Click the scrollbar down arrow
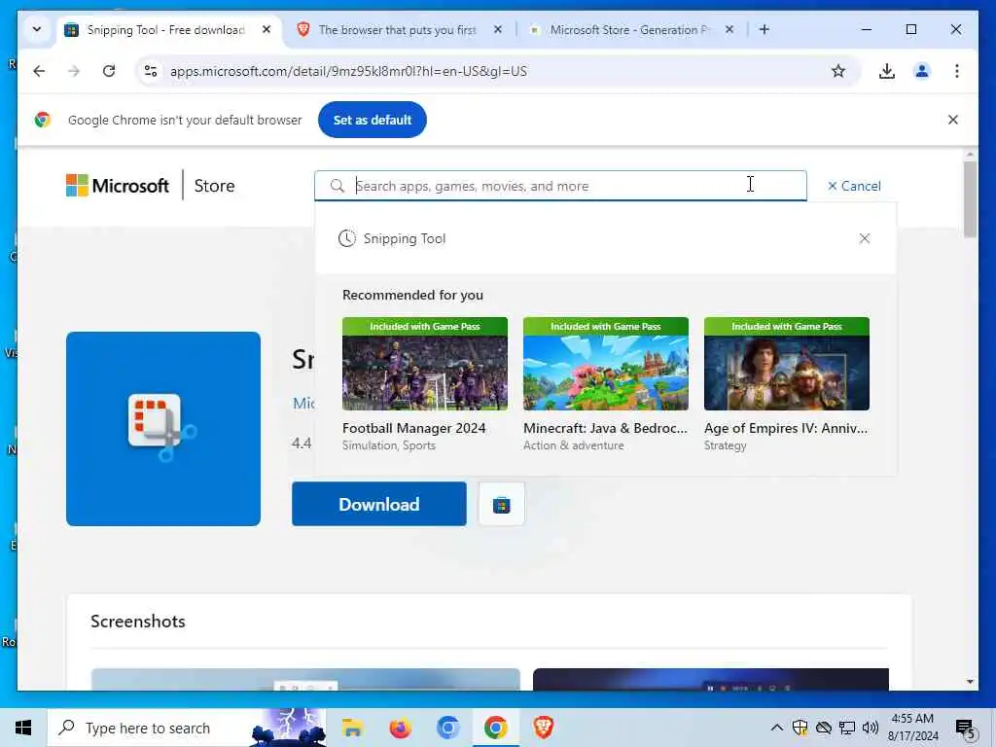996x747 pixels. [970, 682]
